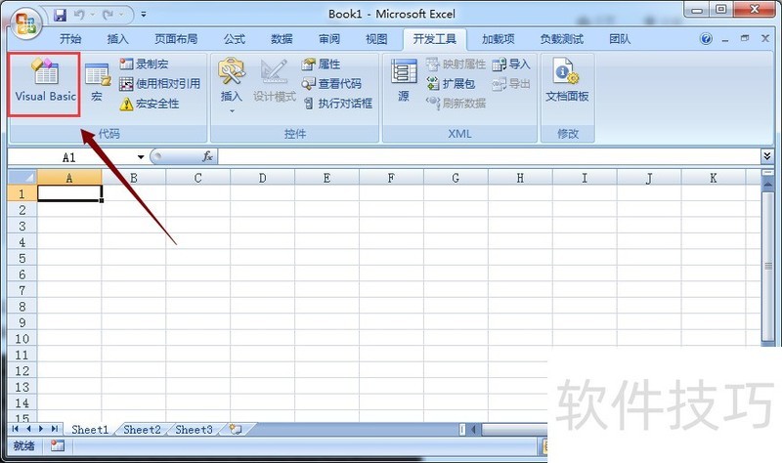This screenshot has height=463, width=782.
Task: Click Redo in Quick Access Toolbar
Action: tap(108, 15)
